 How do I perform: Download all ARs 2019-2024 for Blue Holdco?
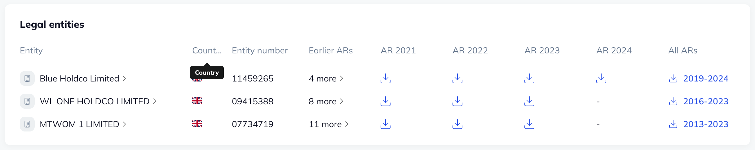[x=699, y=78]
